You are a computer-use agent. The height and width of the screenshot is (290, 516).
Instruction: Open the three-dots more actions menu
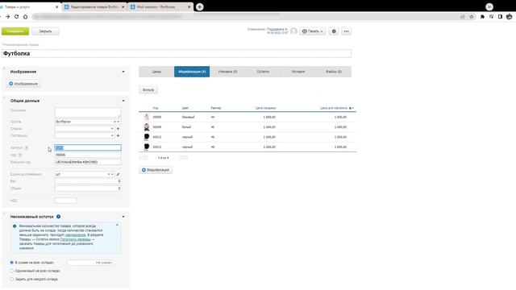click(x=346, y=31)
